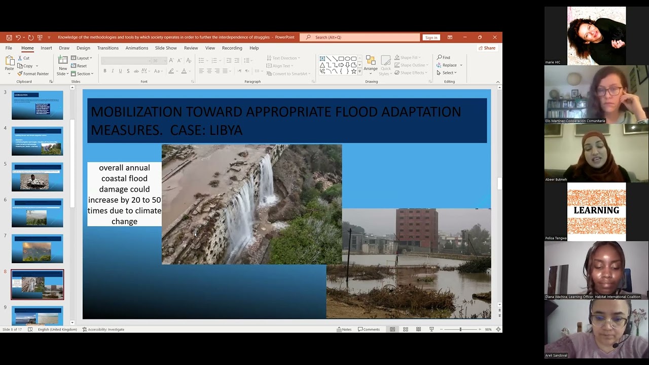Expand the Section dropdown
Viewport: 649px width, 365px height.
tap(82, 74)
